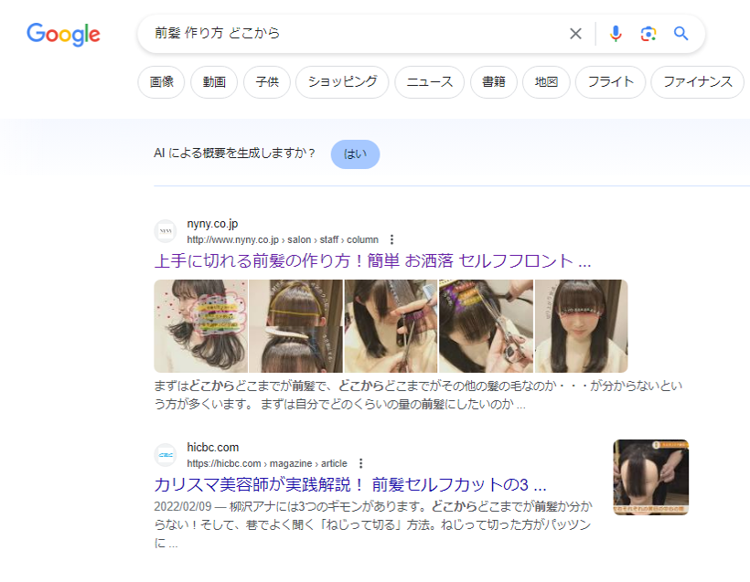This screenshot has width=750, height=582.
Task: Click the hicbc haircut video thumbnail
Action: 650,477
